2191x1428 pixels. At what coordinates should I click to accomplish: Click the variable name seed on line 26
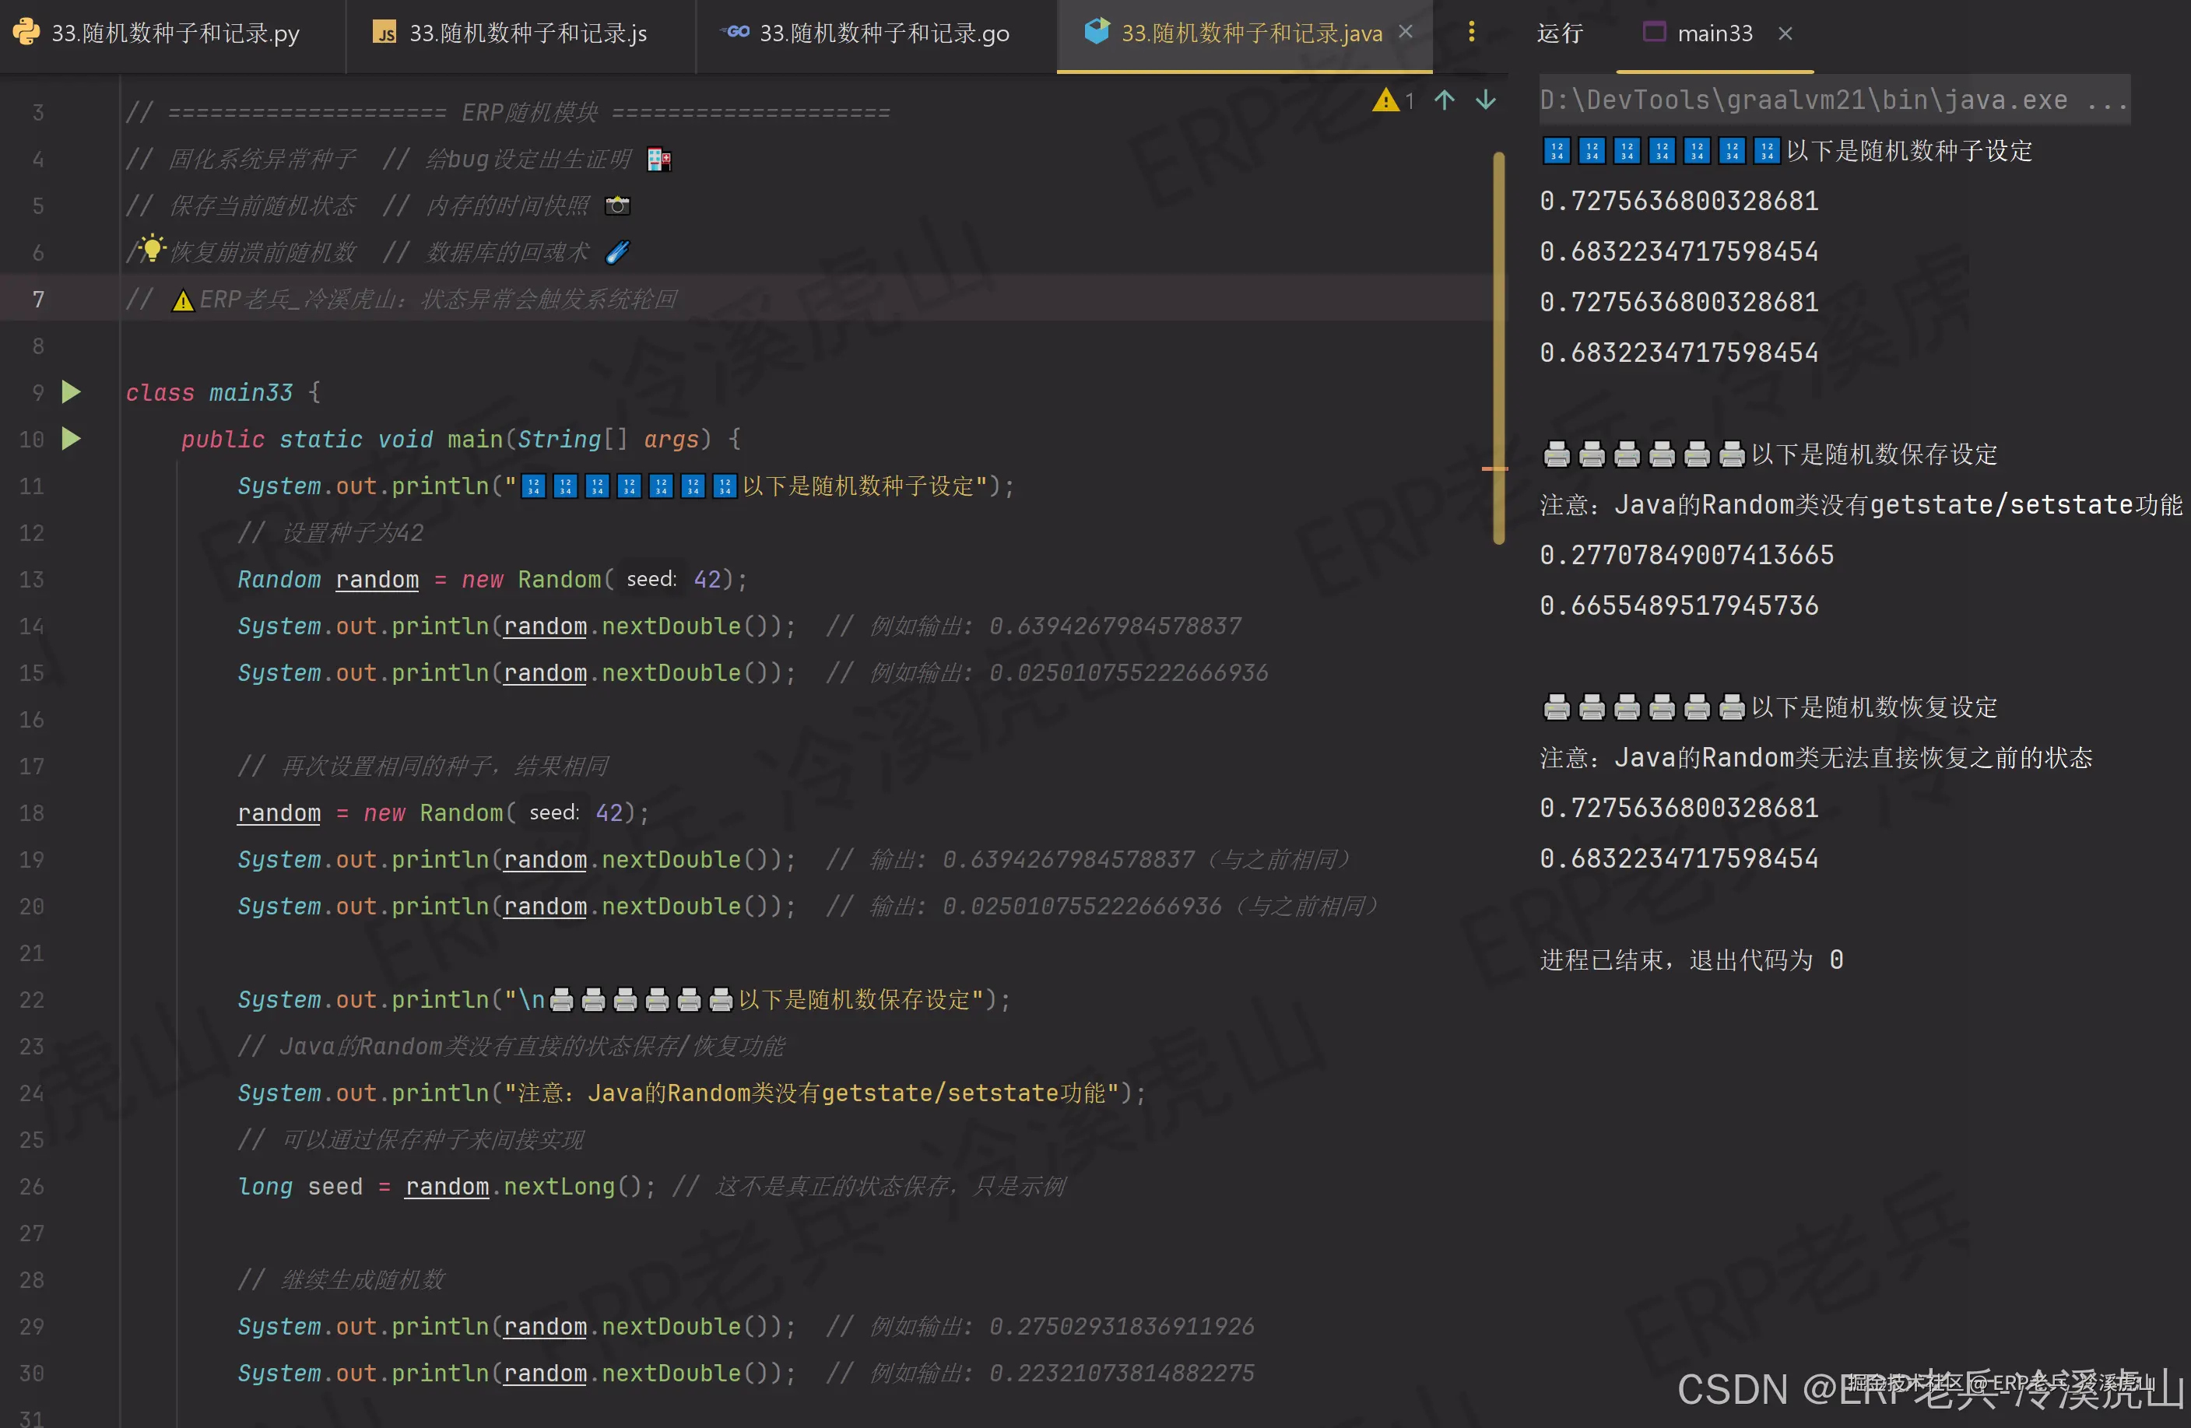[x=335, y=1187]
